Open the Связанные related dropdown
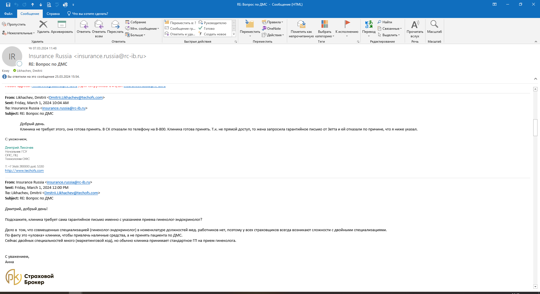This screenshot has height=294, width=540. [x=390, y=29]
